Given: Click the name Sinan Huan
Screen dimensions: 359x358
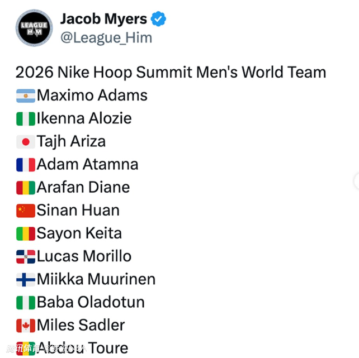Looking at the screenshot, I should (78, 210).
